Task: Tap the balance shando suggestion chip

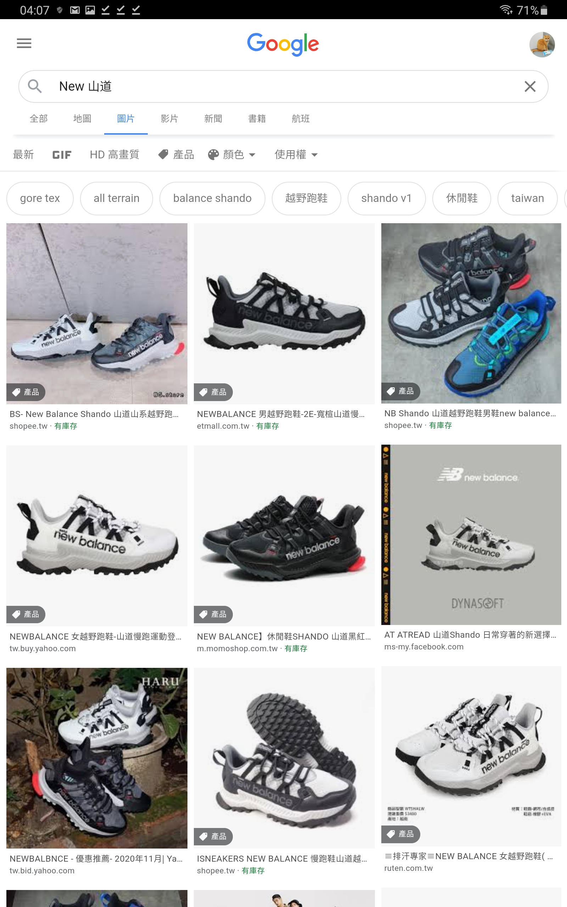Action: [212, 198]
